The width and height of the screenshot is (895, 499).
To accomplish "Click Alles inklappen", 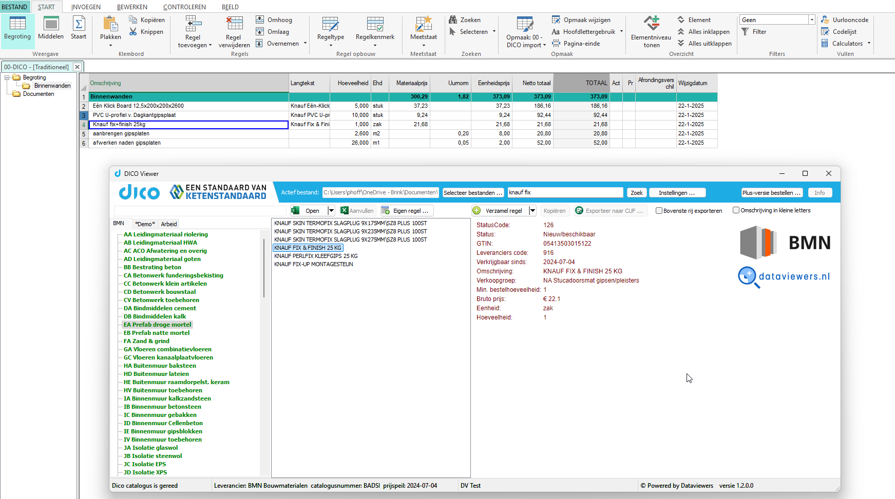I will pyautogui.click(x=703, y=31).
